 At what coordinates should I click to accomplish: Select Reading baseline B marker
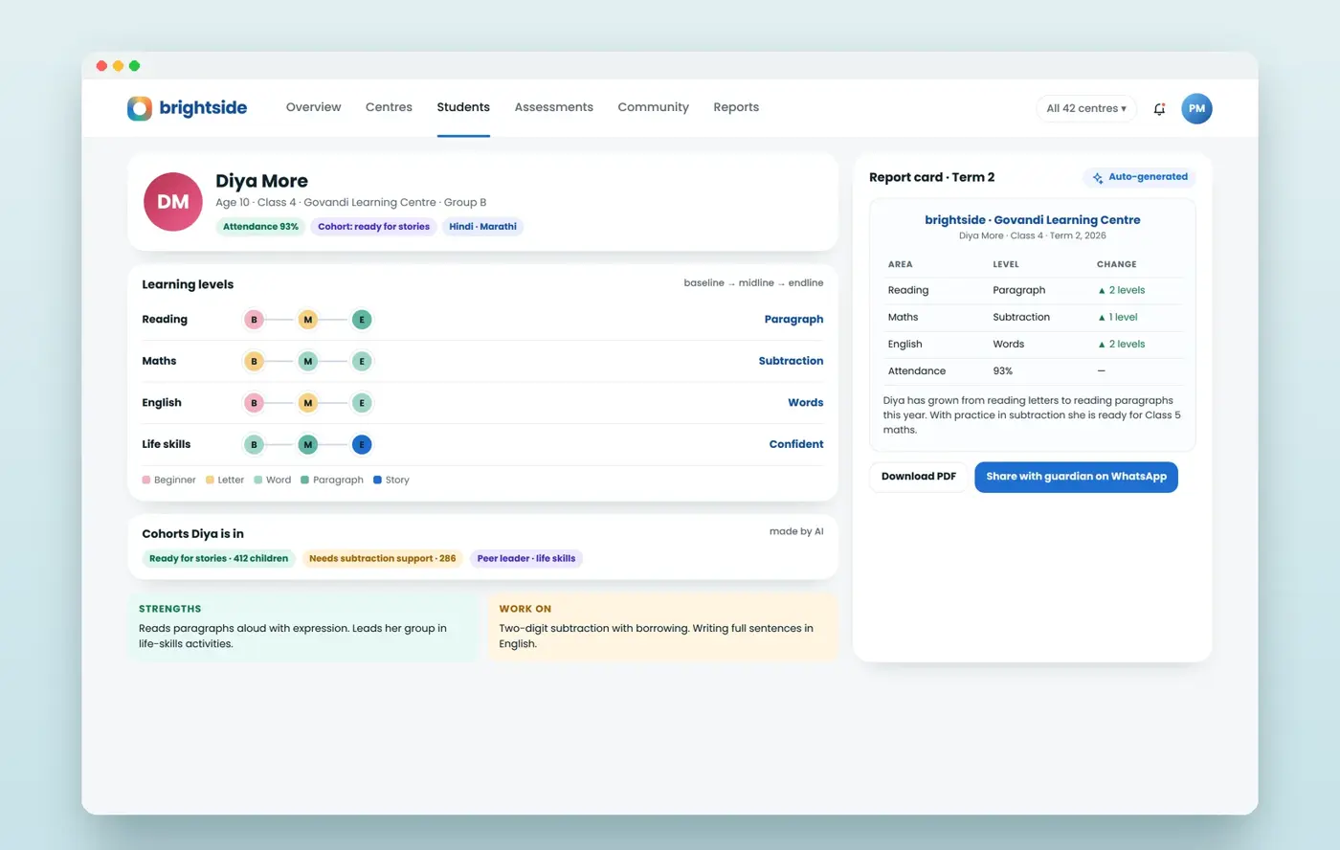click(254, 320)
